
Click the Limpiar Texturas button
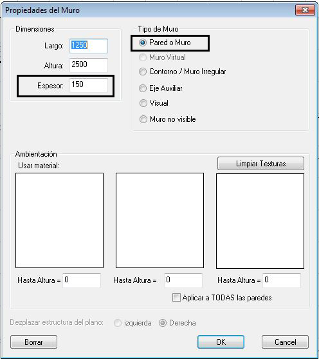point(260,164)
